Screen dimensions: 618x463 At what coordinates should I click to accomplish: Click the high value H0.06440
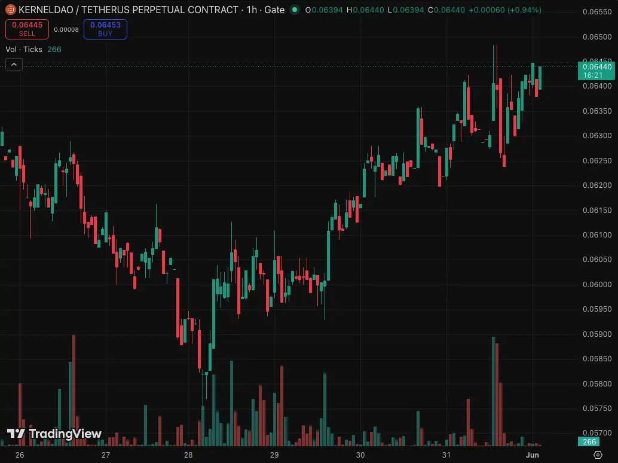point(365,10)
